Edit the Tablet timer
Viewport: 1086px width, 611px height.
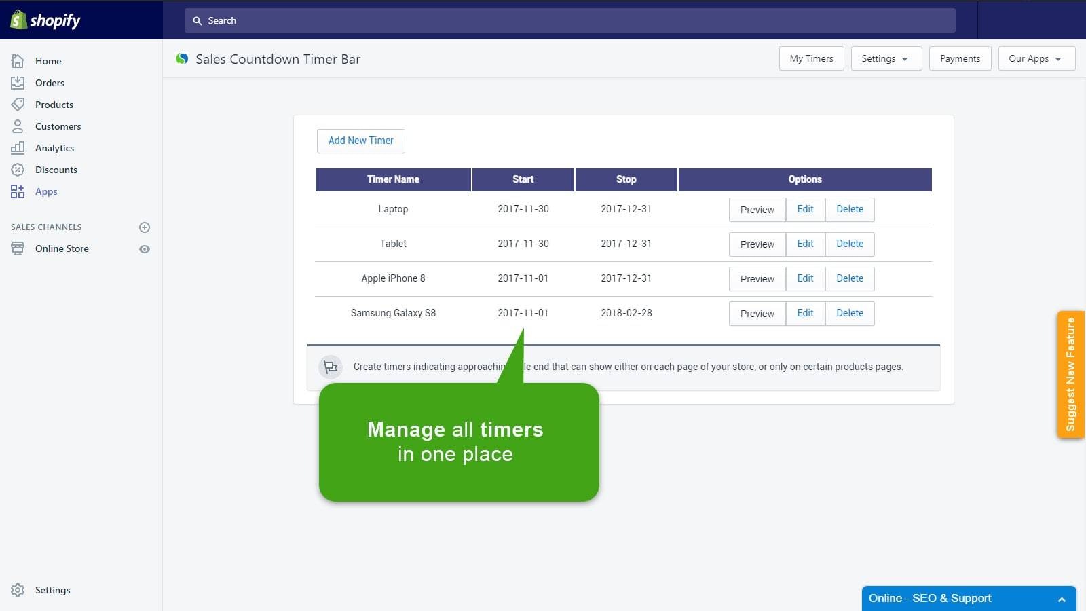[805, 244]
